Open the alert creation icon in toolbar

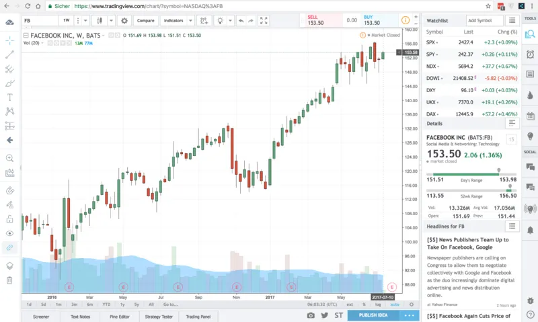[204, 21]
